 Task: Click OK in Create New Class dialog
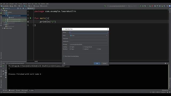click(x=97, y=63)
